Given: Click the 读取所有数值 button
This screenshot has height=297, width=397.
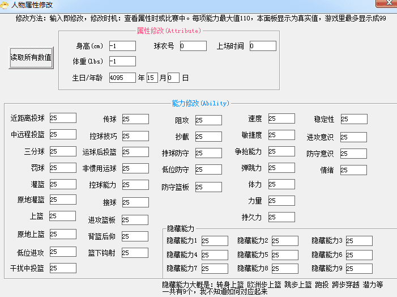Looking at the screenshot, I should point(31,57).
